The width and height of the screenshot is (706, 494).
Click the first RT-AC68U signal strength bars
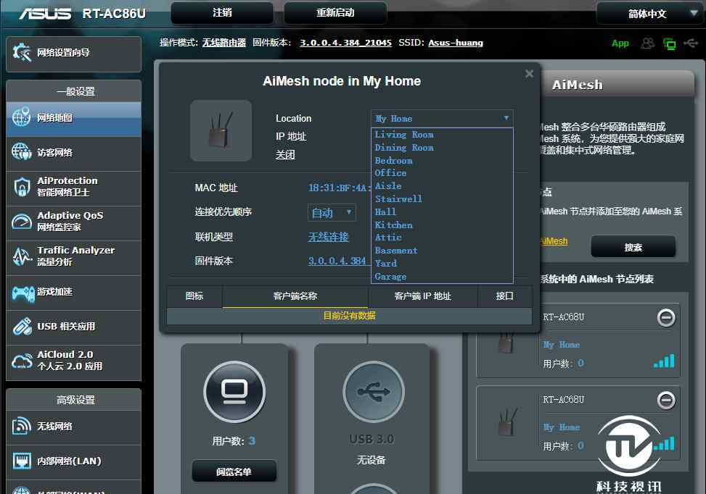(664, 361)
